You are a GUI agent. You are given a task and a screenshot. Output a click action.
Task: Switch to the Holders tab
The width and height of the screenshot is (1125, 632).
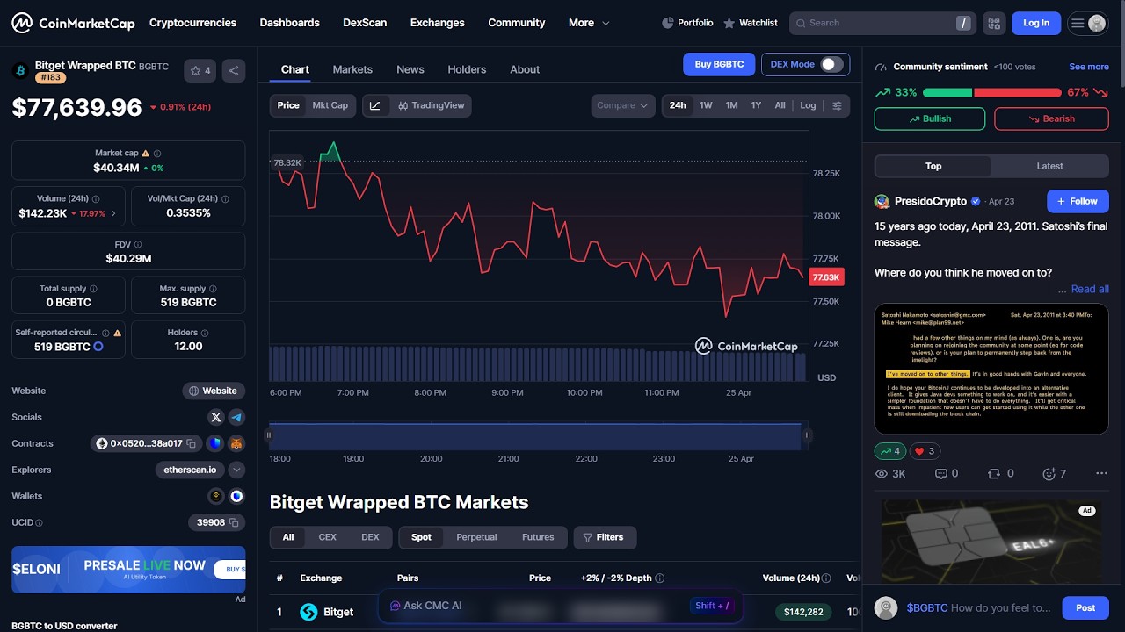point(467,69)
